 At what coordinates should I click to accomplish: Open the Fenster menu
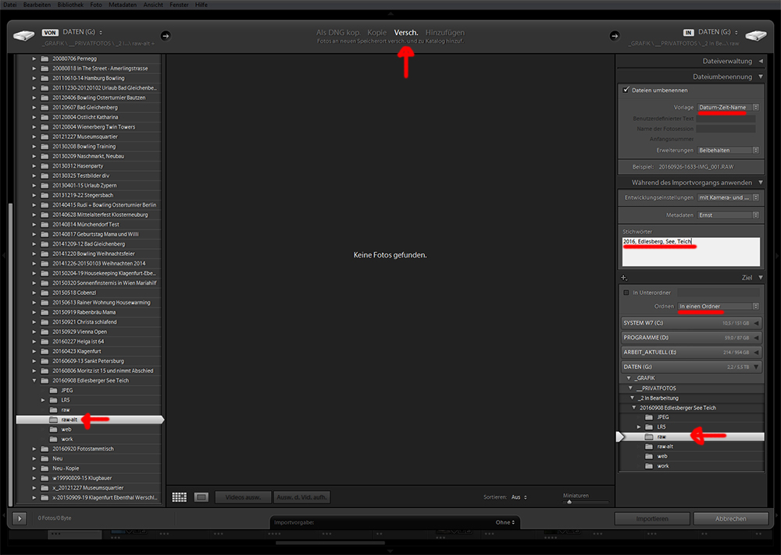179,5
